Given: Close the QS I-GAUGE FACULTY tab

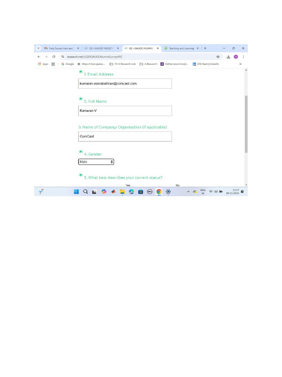Looking at the screenshot, I should [x=118, y=48].
